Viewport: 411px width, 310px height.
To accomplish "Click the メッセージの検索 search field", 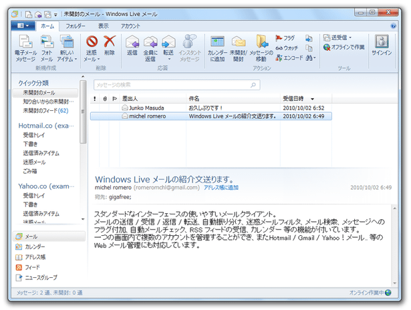I will [x=177, y=85].
